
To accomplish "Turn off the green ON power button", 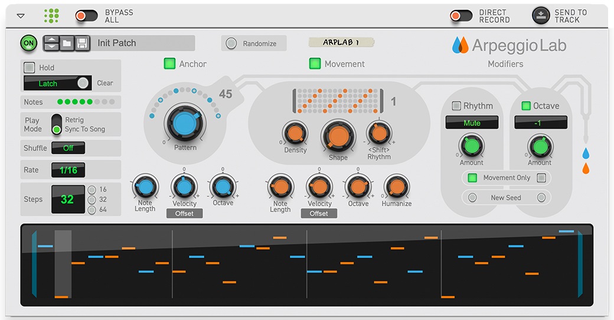I will pyautogui.click(x=28, y=43).
